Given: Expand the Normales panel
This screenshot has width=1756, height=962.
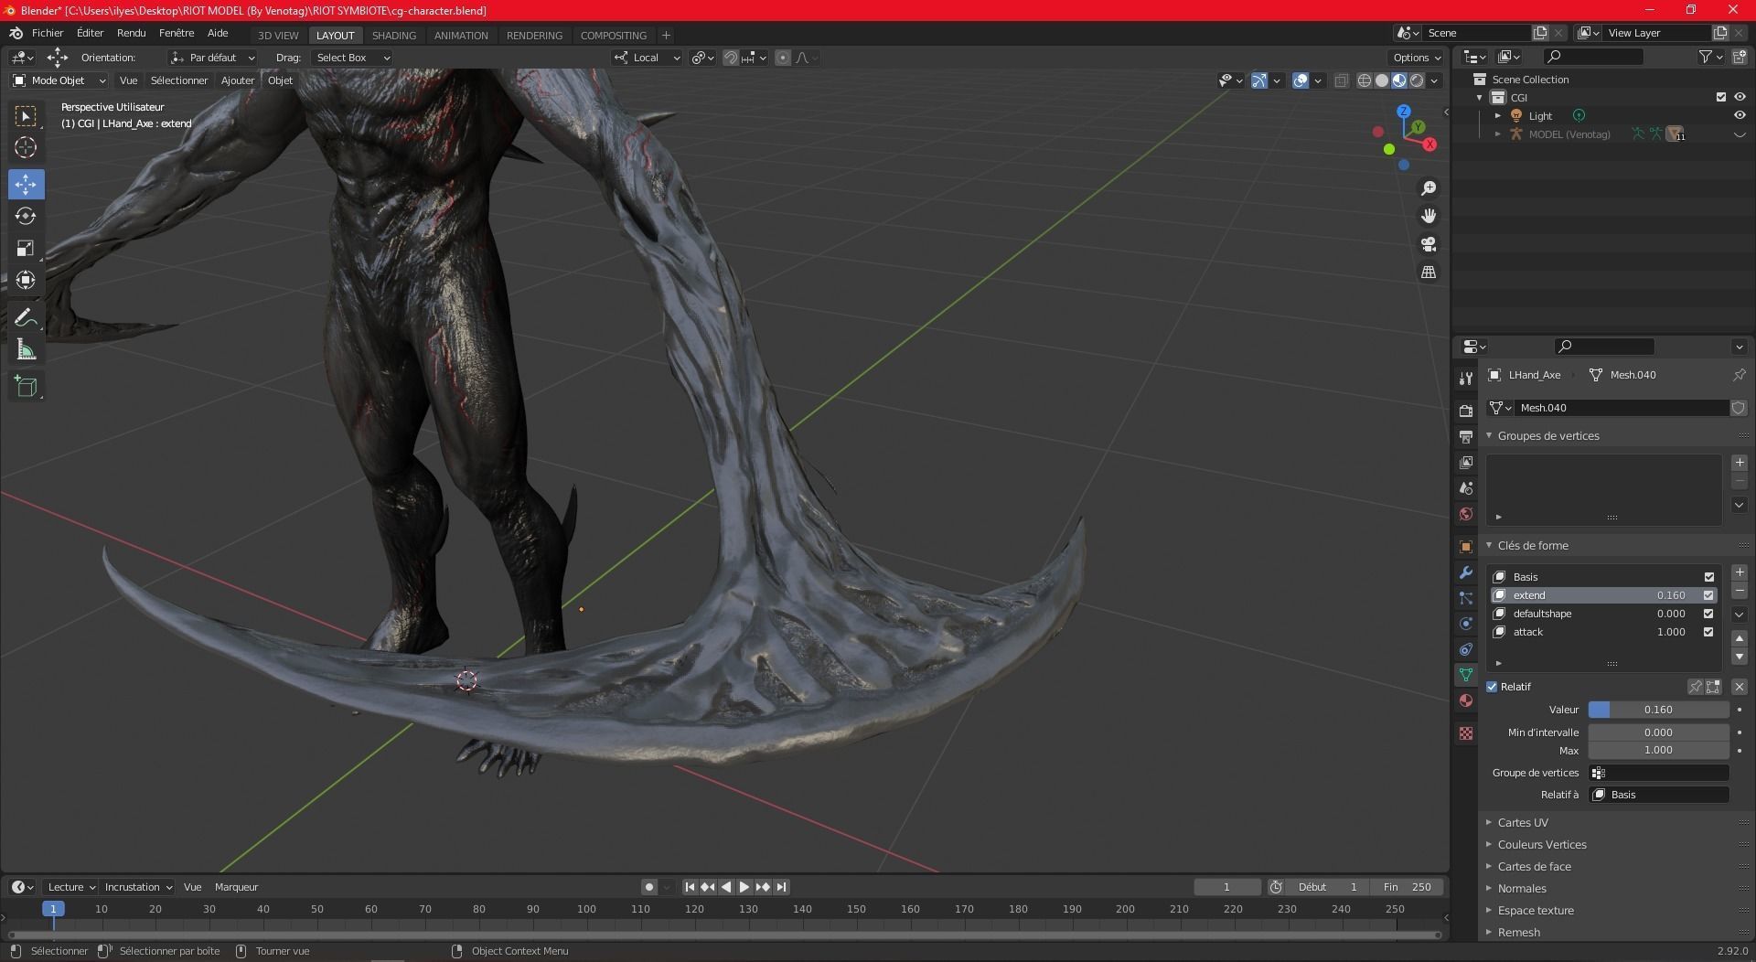Looking at the screenshot, I should click(1522, 889).
